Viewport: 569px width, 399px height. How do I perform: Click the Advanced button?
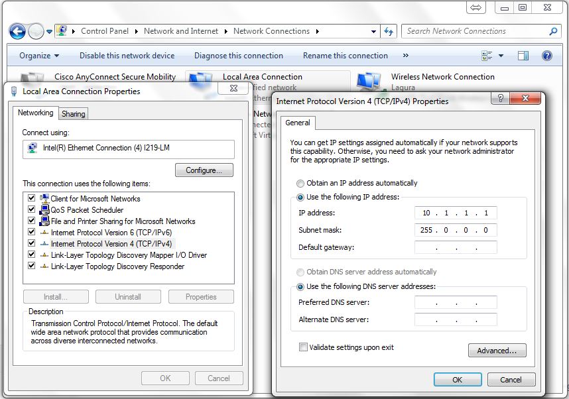click(x=497, y=350)
